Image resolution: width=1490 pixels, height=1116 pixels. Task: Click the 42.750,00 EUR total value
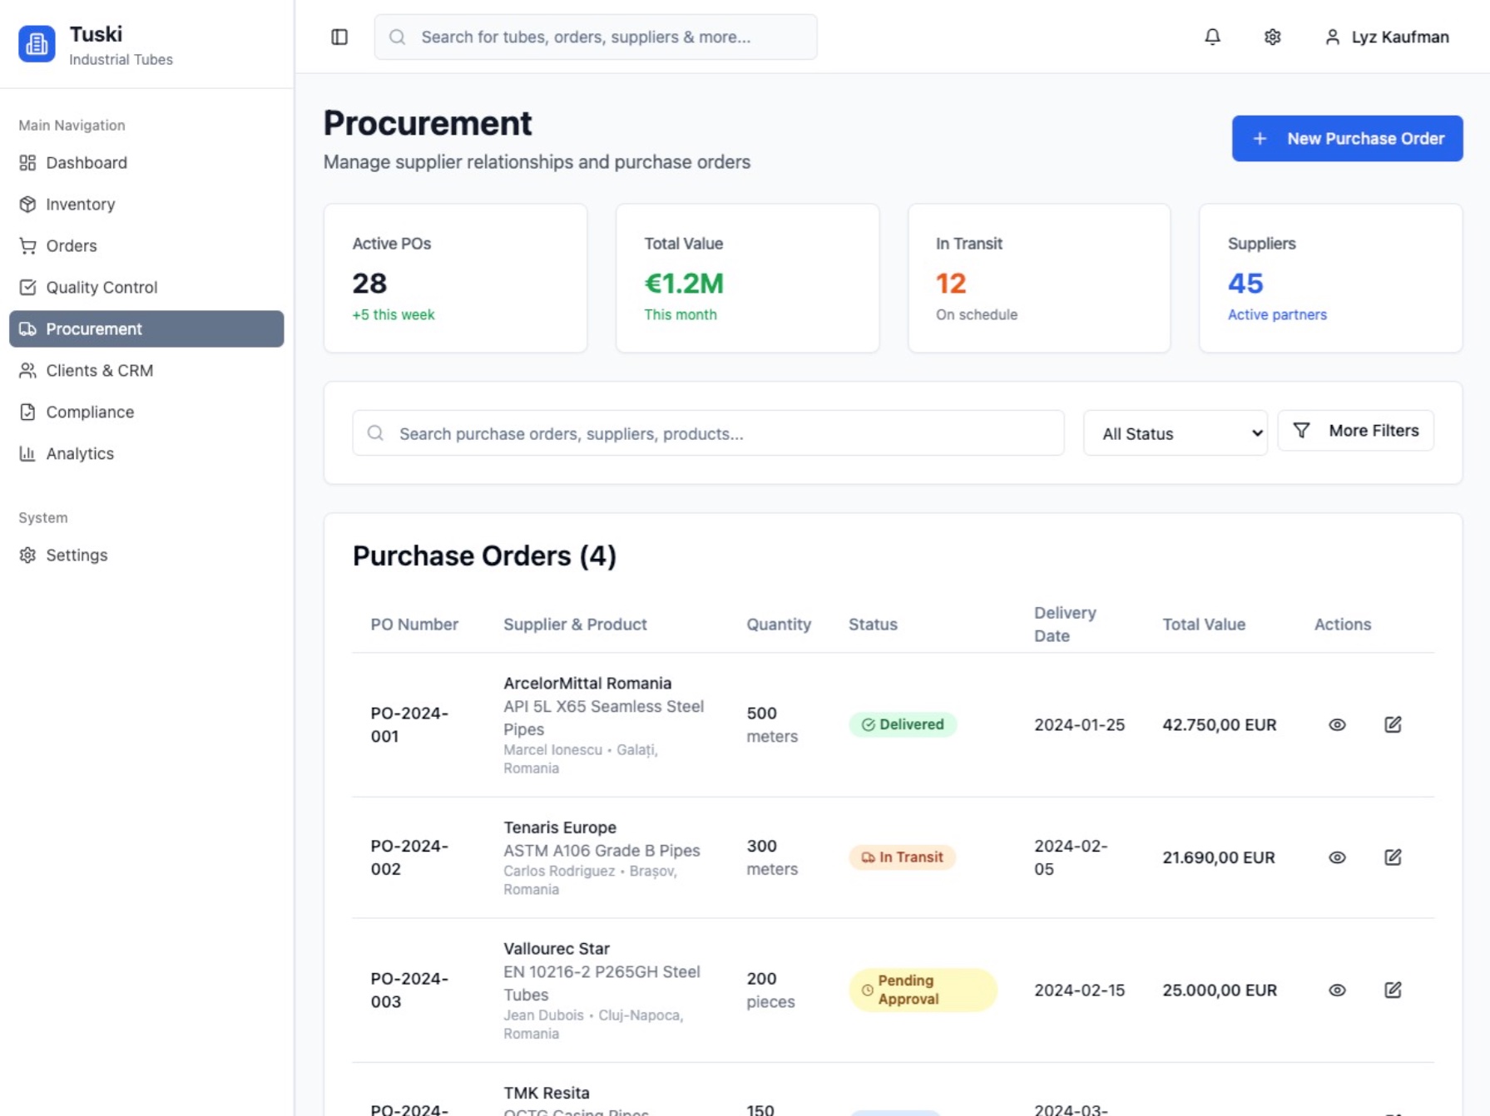1219,724
